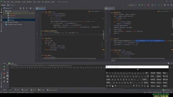Go to next highlighted error in left editor

point(103,11)
